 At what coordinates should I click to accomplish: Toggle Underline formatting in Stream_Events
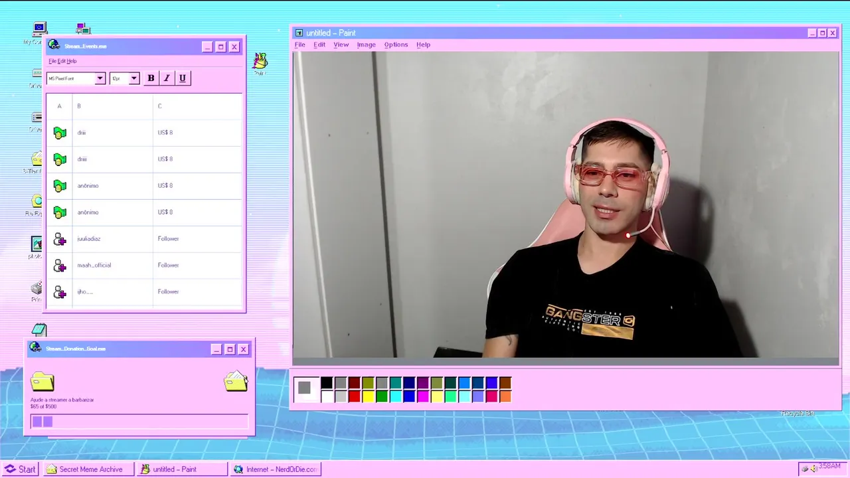coord(183,78)
